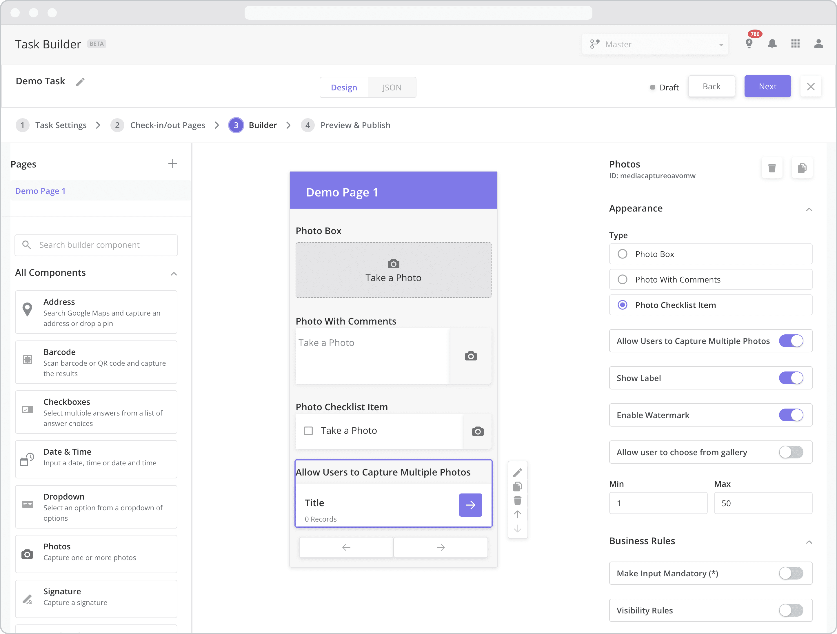Click the pencil edit icon in the floating toolbar
Image resolution: width=837 pixels, height=634 pixels.
click(517, 473)
